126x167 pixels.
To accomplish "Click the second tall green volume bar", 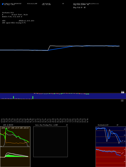I will (33, 98).
